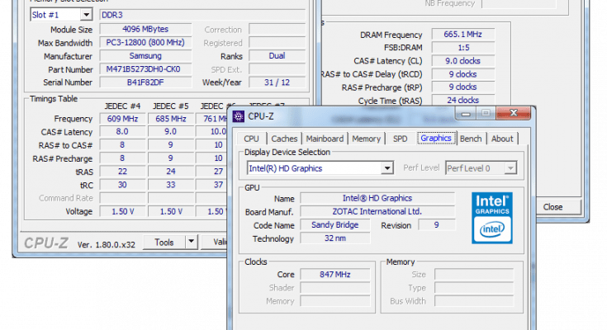Screen dimensions: 607x330
Task: Open the Caches tab
Action: [284, 139]
